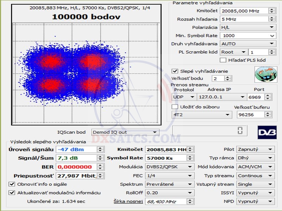282x211 pixels.
Task: Toggle the Slepé vyhľadávanie checkbox
Action: click(x=175, y=71)
